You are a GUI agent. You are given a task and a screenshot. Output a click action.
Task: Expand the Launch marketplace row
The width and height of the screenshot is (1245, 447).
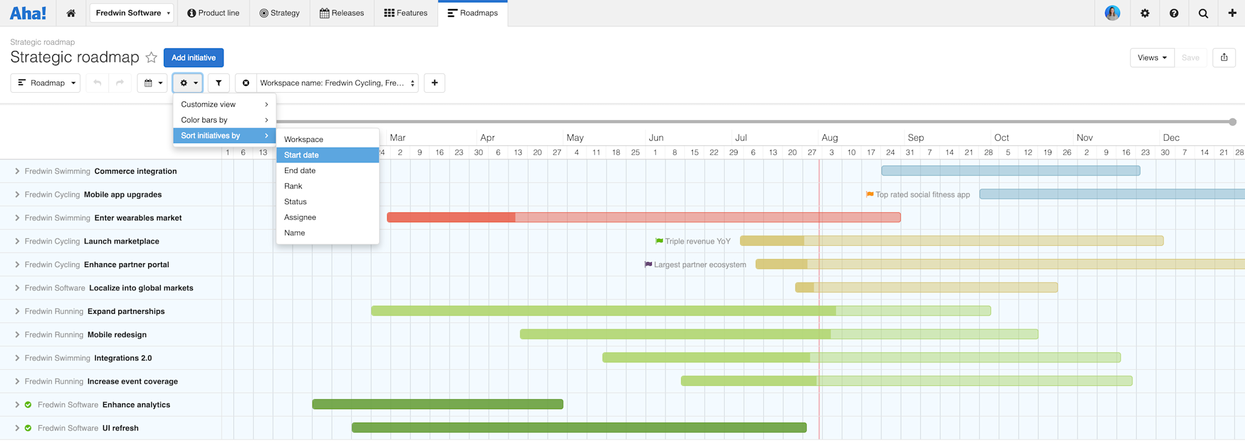pyautogui.click(x=17, y=242)
